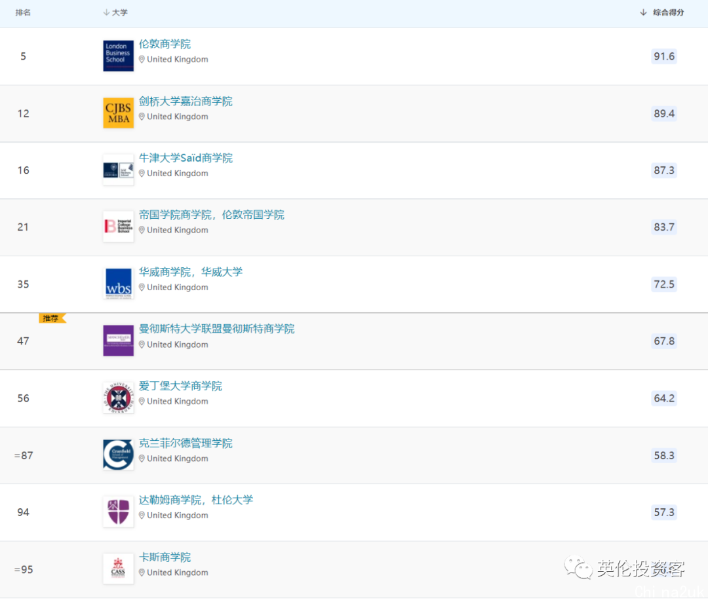708x600 pixels.
Task: Sort by 综合得分 column header
Action: pos(662,12)
